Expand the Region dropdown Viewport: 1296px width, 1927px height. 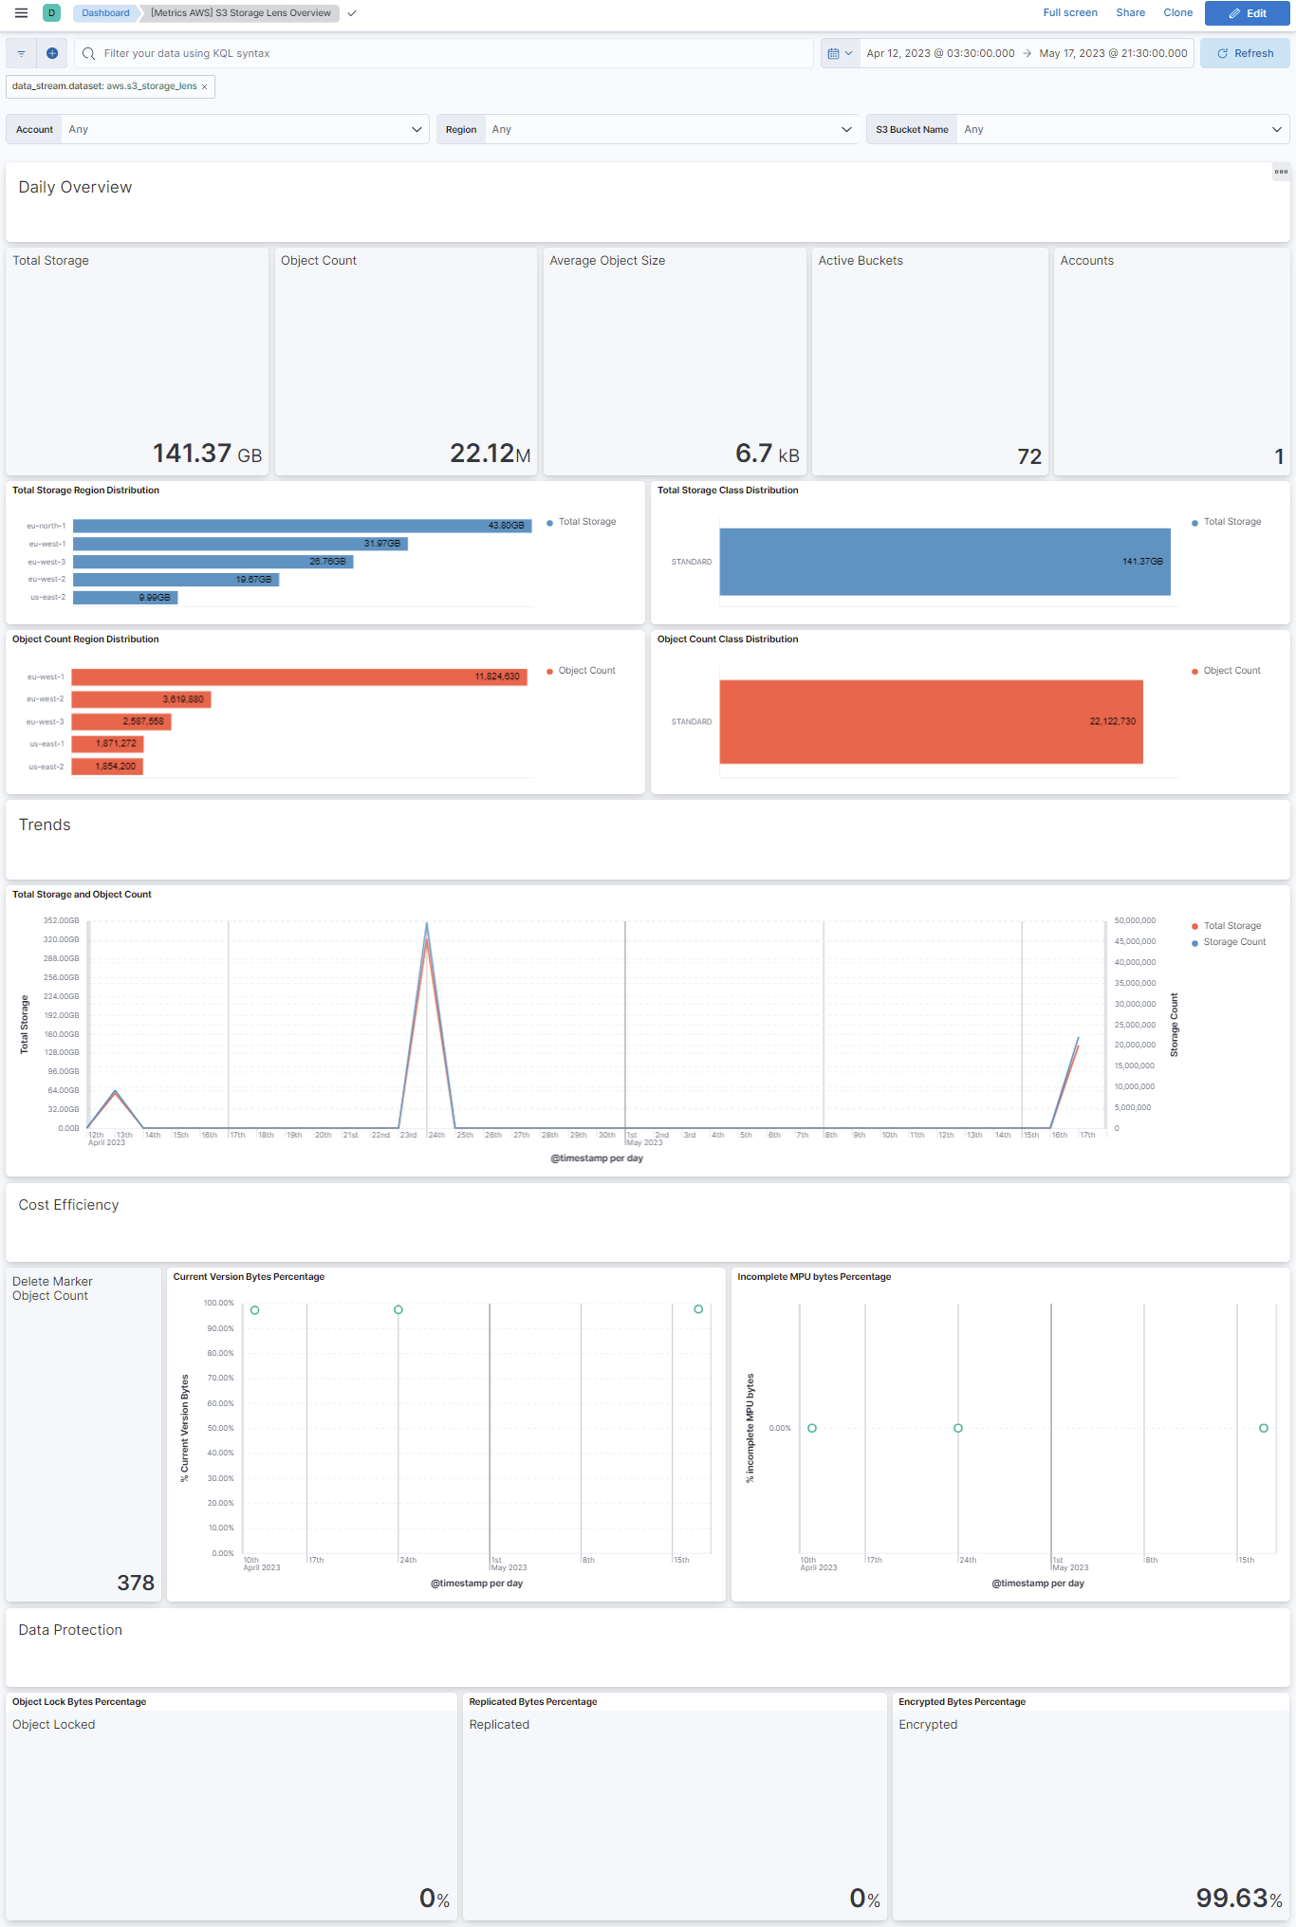click(846, 129)
